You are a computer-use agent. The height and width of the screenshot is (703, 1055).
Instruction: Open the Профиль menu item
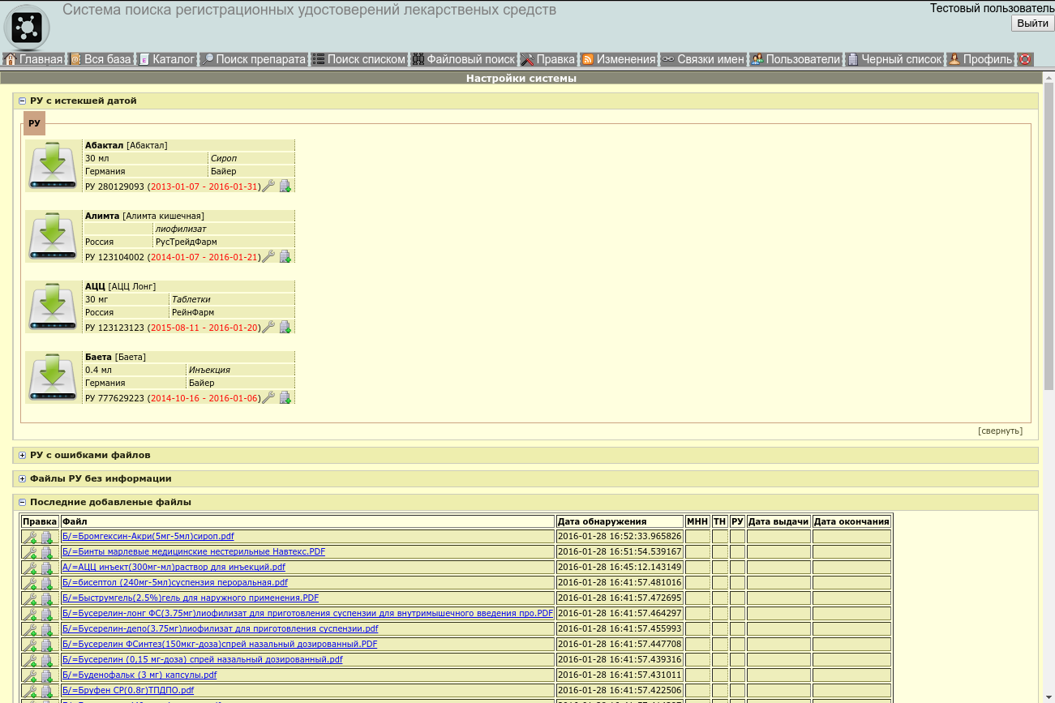(x=981, y=59)
